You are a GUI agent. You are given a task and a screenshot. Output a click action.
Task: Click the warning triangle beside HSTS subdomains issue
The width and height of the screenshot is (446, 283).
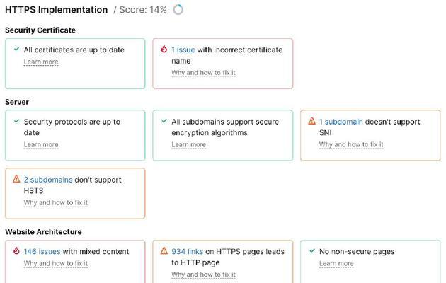[16, 179]
